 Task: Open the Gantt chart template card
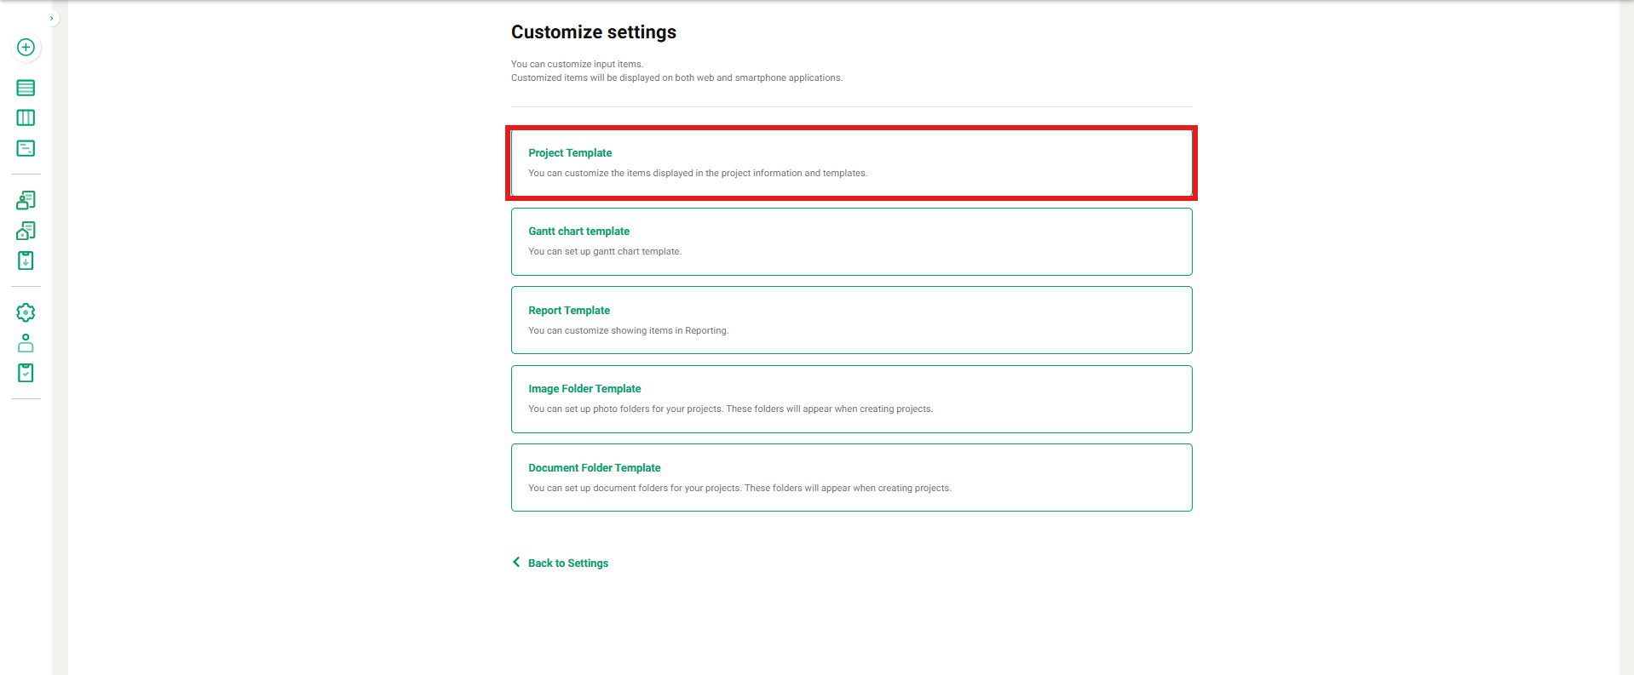point(851,242)
